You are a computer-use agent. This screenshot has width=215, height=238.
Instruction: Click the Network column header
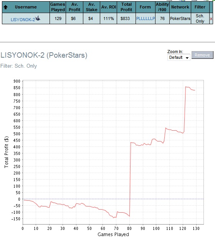pyautogui.click(x=180, y=7)
